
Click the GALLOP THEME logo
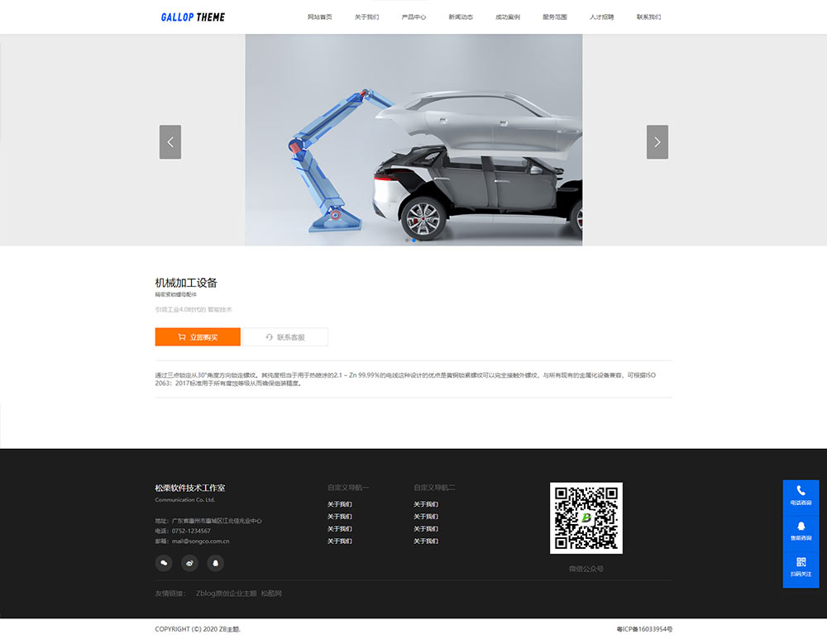tap(193, 17)
